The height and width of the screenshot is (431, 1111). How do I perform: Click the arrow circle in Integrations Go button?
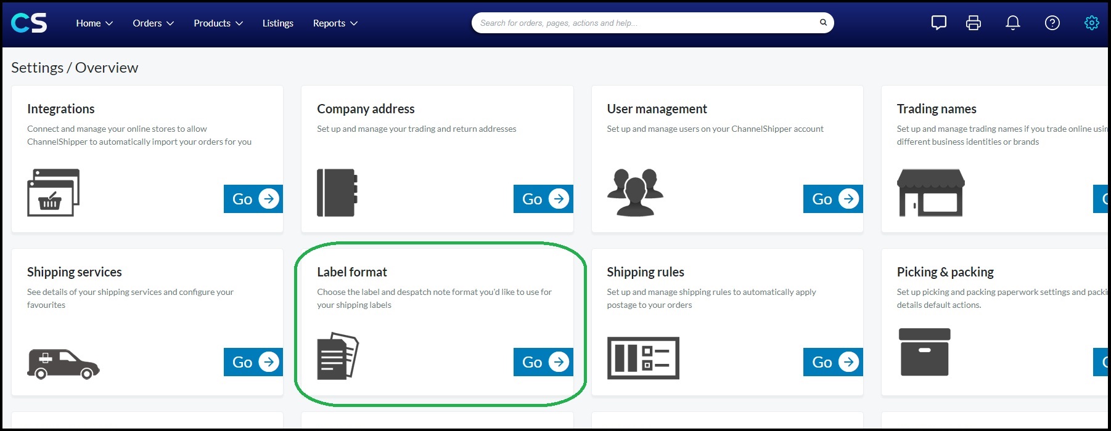pyautogui.click(x=269, y=199)
